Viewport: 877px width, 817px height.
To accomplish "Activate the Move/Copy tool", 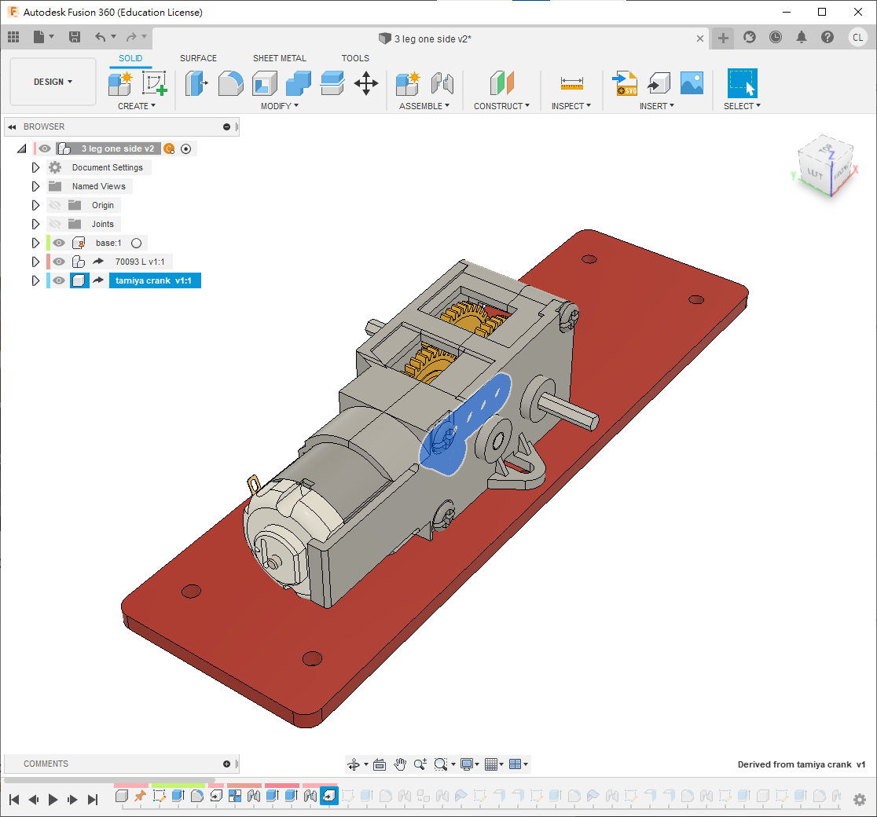I will point(366,83).
